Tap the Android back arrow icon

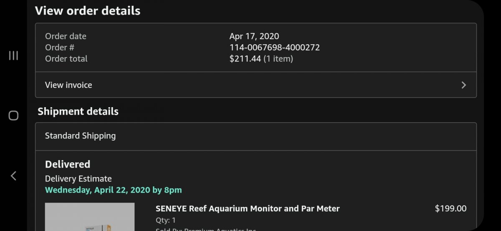13,176
